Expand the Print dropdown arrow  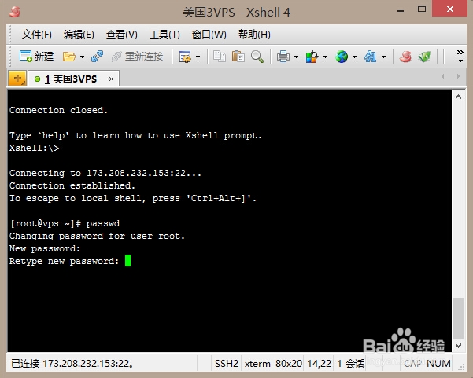point(296,57)
